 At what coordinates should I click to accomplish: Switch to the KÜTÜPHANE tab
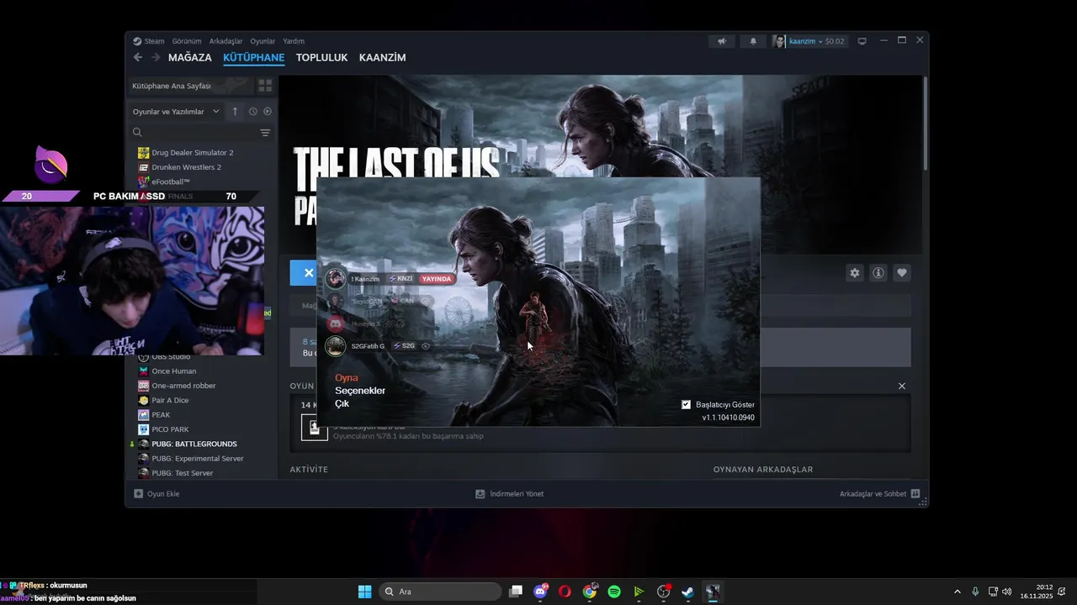(254, 57)
